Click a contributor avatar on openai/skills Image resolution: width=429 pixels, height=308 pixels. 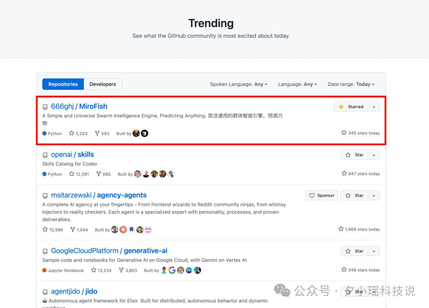click(137, 174)
